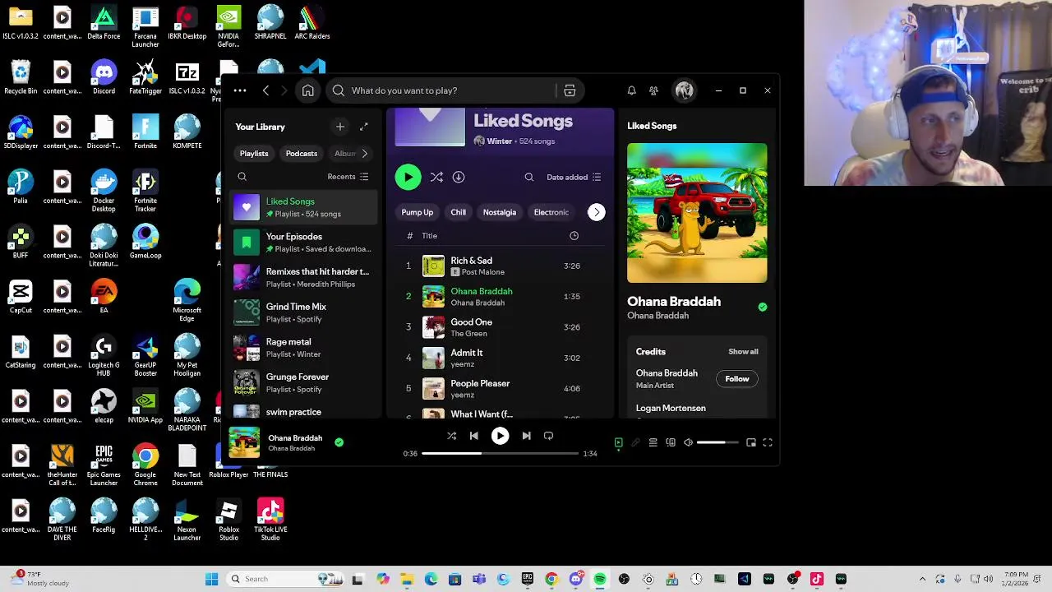Select the People Pleaser track row
Image resolution: width=1052 pixels, height=592 pixels.
pyautogui.click(x=500, y=388)
